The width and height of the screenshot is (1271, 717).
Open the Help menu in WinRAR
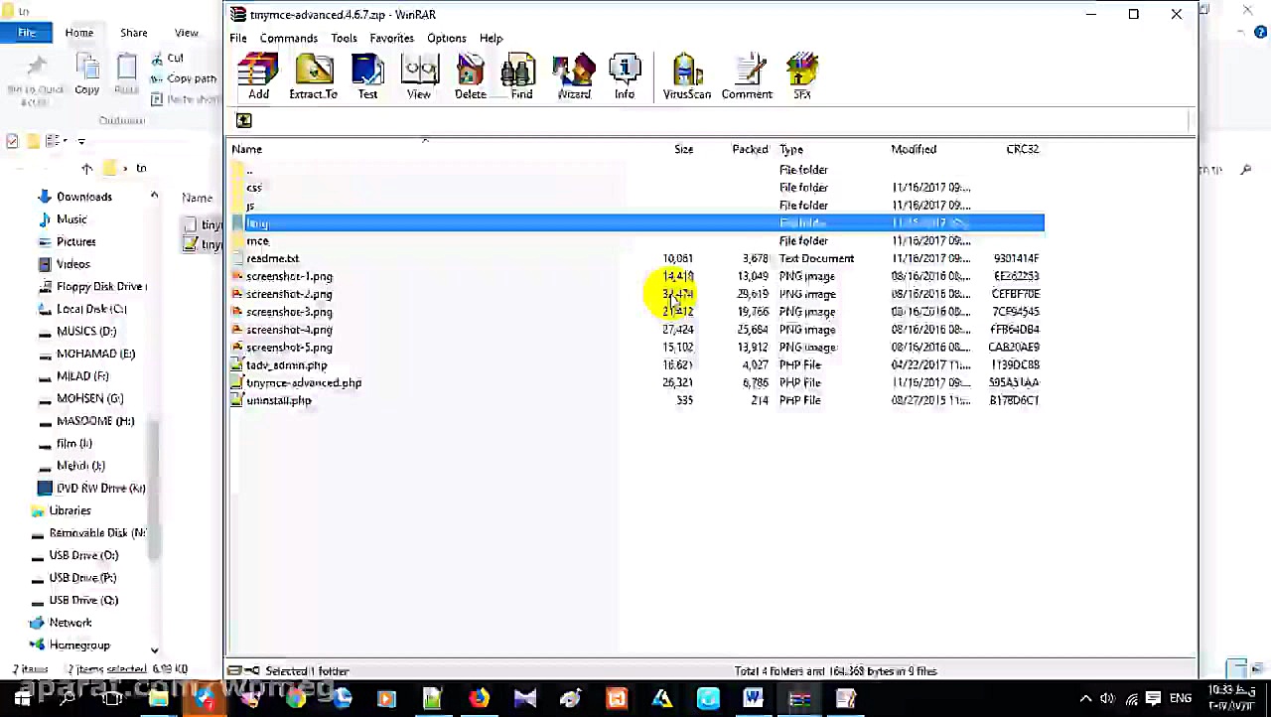[492, 38]
